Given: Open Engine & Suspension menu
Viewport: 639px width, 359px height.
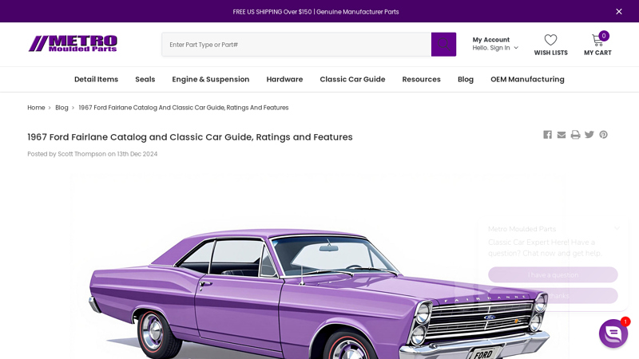Looking at the screenshot, I should 211,79.
